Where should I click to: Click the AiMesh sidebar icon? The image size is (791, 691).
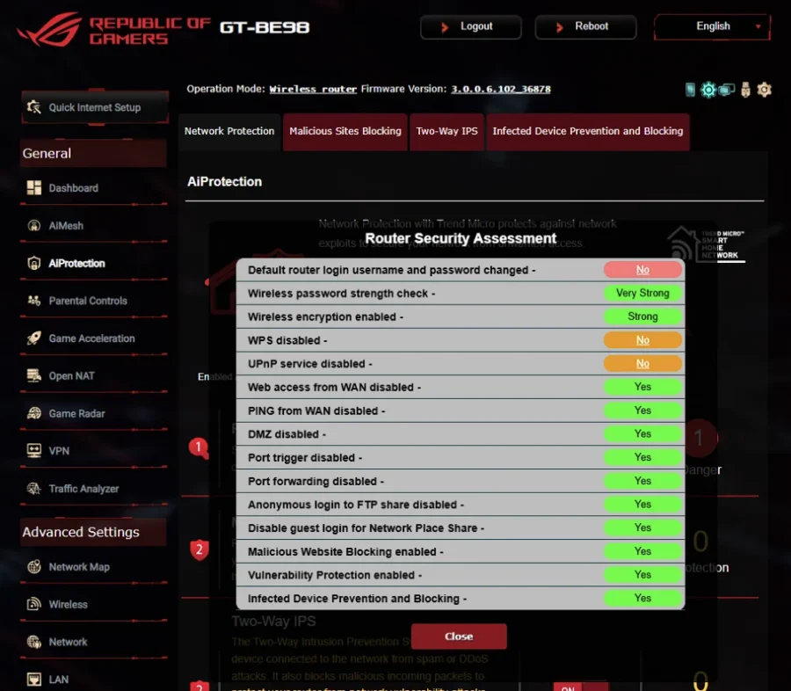(x=33, y=226)
